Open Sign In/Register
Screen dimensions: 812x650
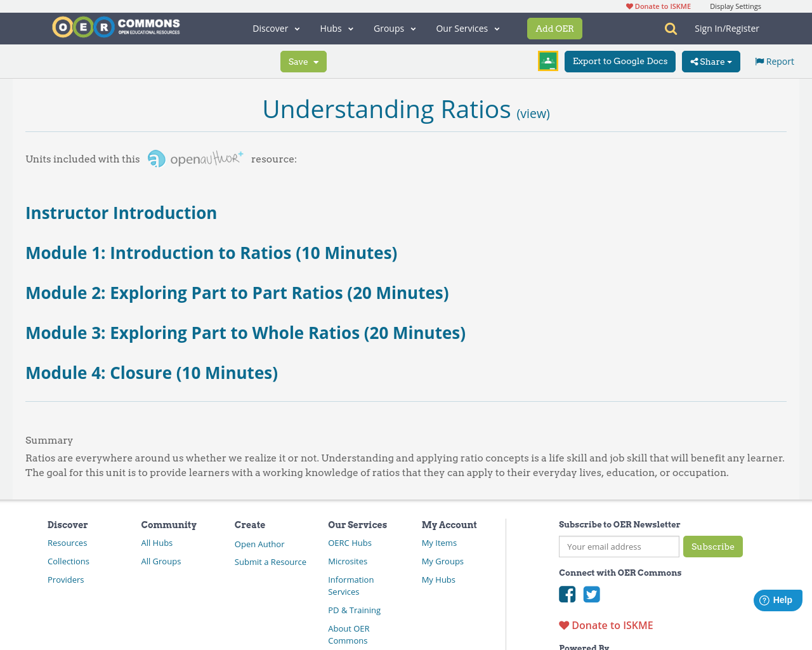(726, 27)
